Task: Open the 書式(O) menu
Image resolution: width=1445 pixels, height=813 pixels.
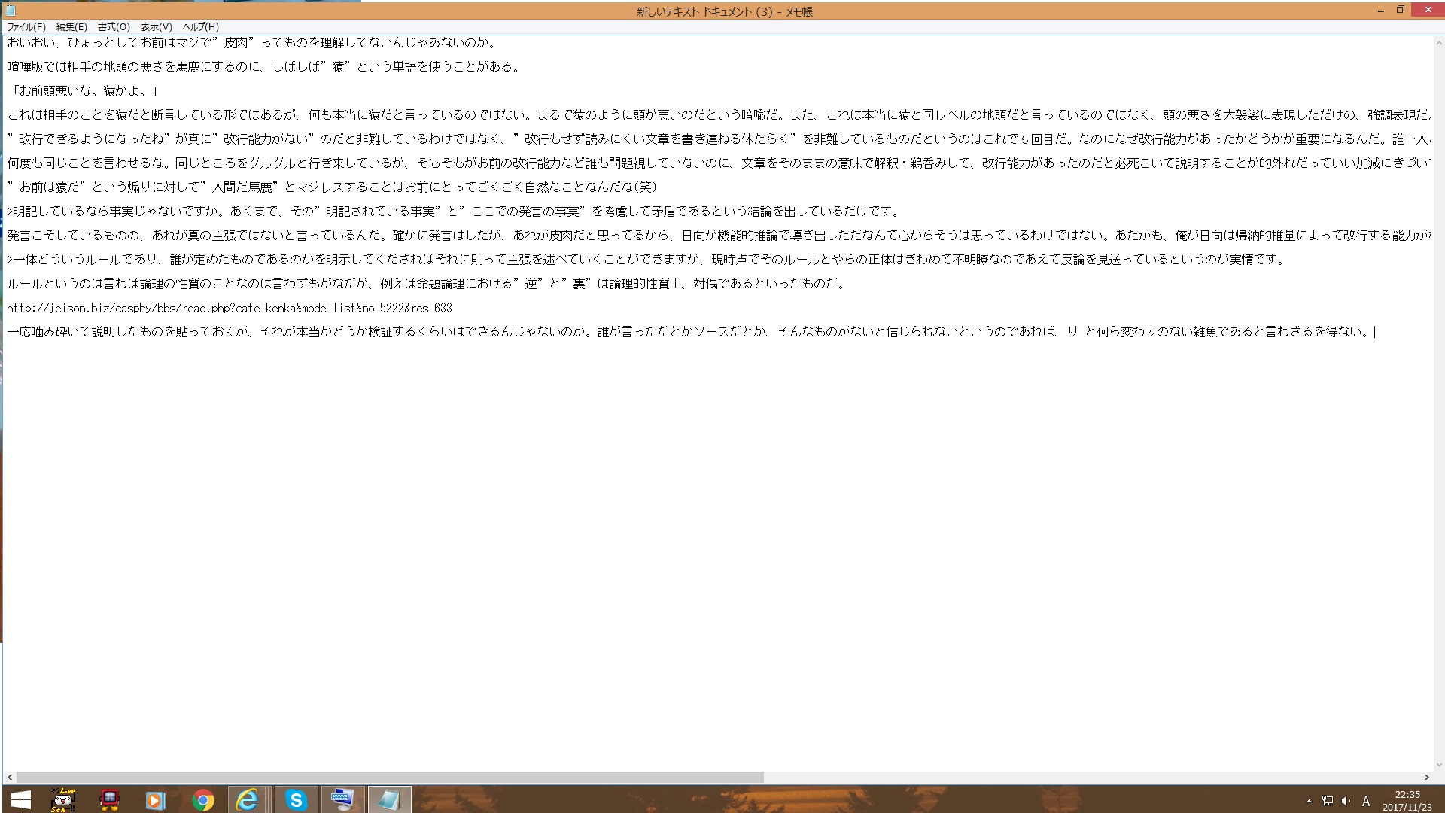Action: pos(114,26)
